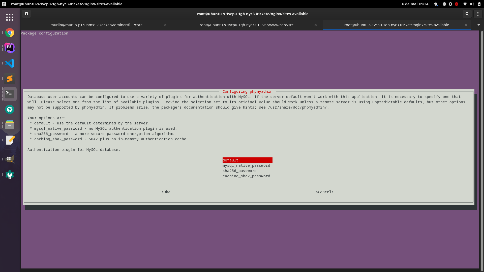Open the volume indicator in top bar

(472, 4)
